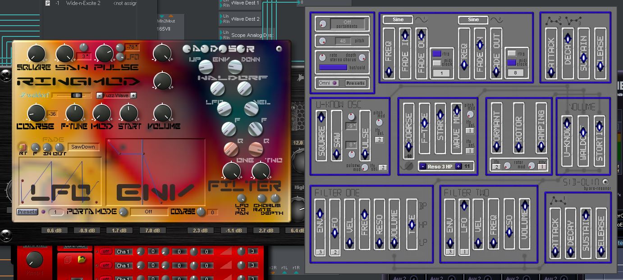Open Presets on the orange synth
This screenshot has width=623, height=280.
27,212
